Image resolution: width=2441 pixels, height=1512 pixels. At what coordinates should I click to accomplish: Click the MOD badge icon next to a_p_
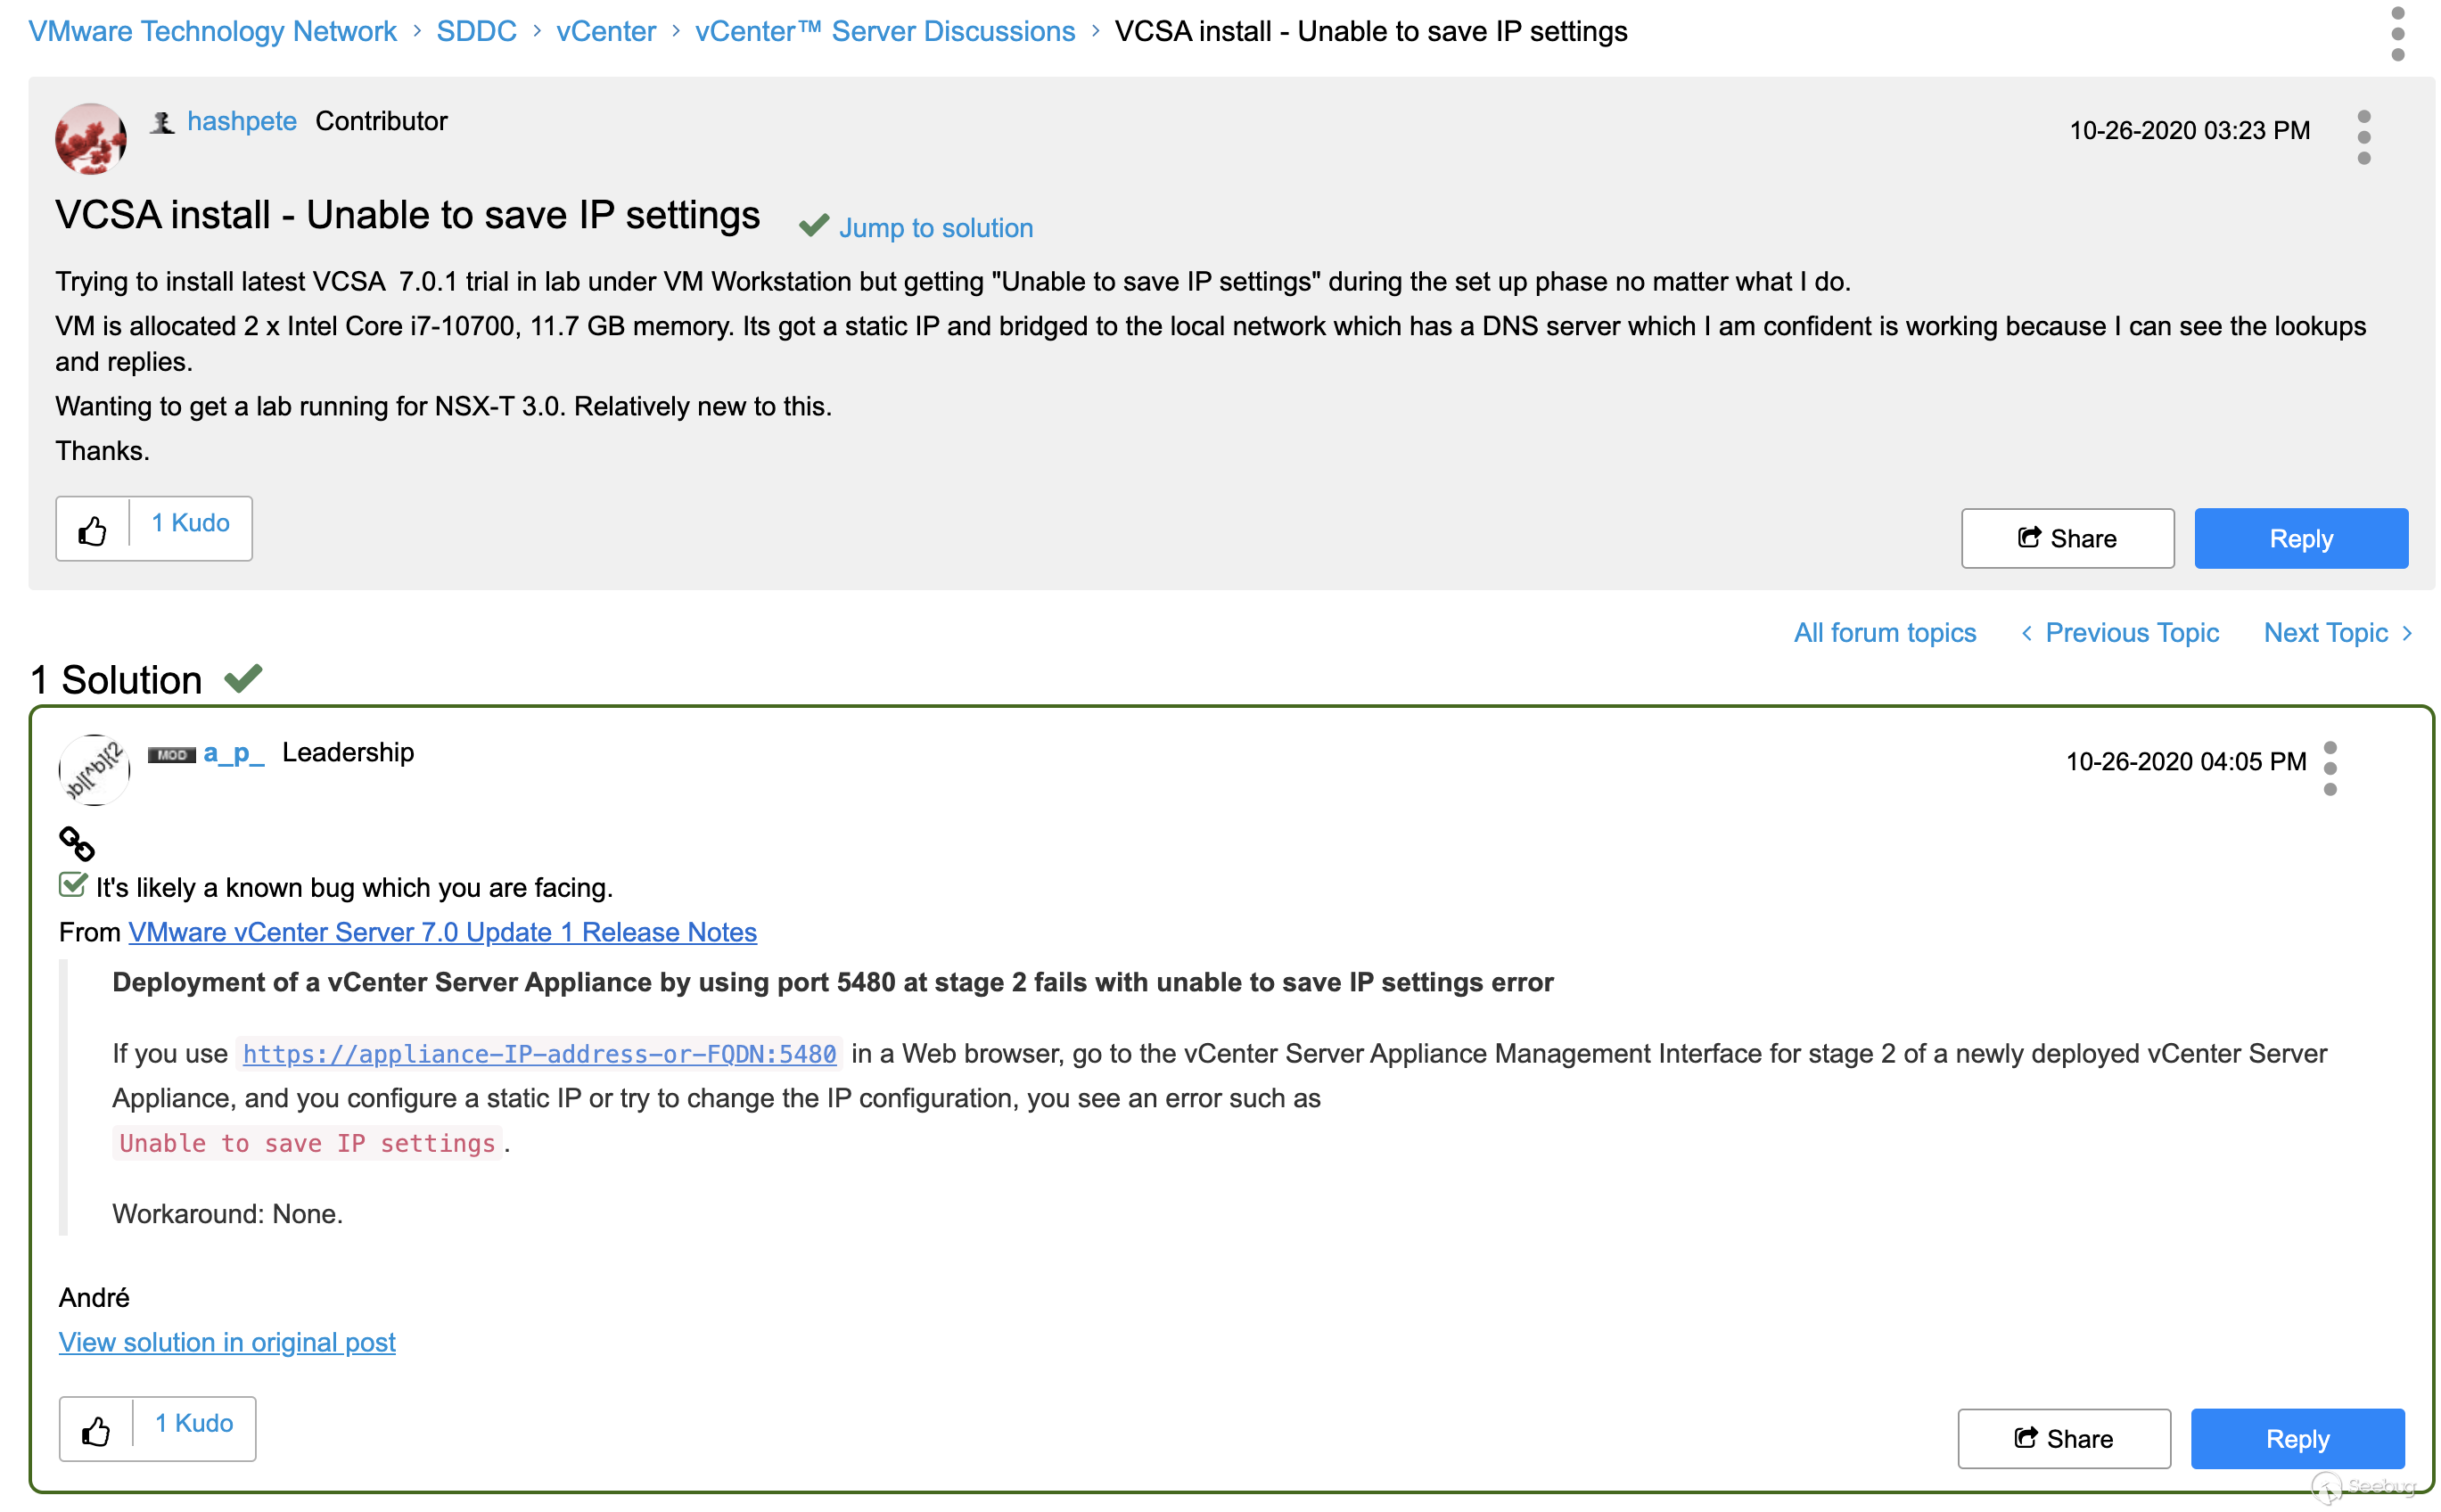[x=171, y=755]
